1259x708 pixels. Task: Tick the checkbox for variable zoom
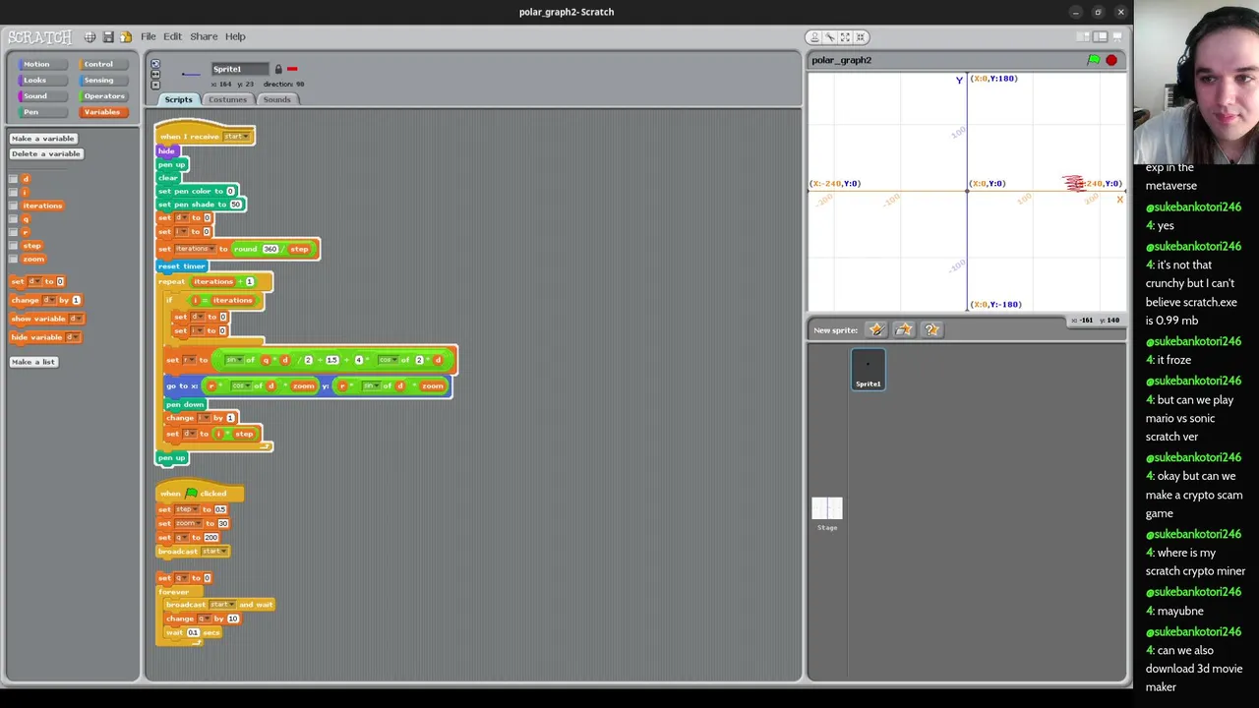click(x=13, y=259)
